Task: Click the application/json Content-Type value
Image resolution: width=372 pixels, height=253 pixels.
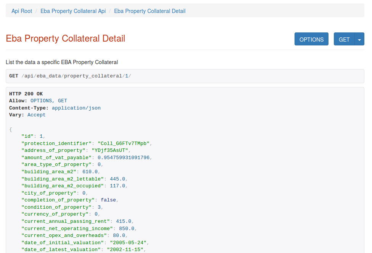Action: (76, 108)
